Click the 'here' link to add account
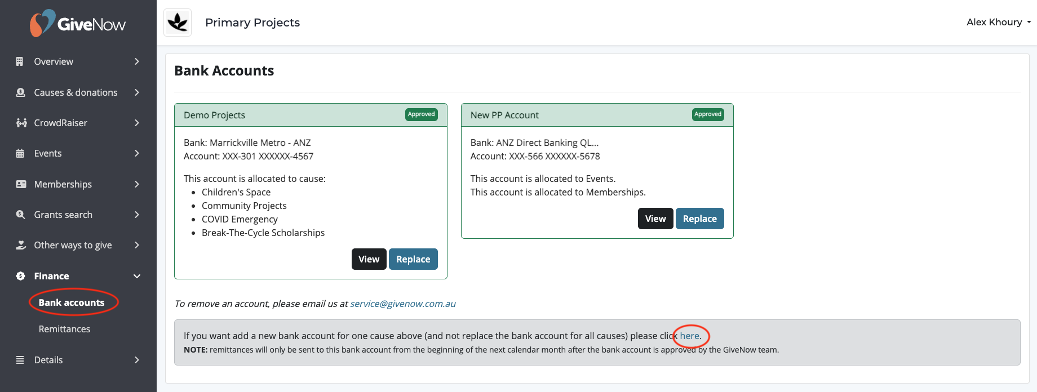1037x392 pixels. (x=689, y=336)
